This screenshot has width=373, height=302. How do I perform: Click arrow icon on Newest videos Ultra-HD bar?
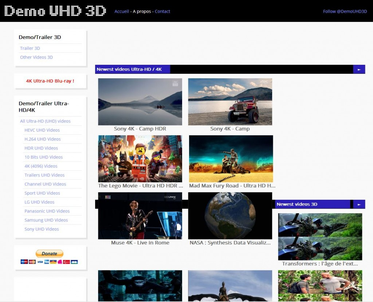pos(359,69)
